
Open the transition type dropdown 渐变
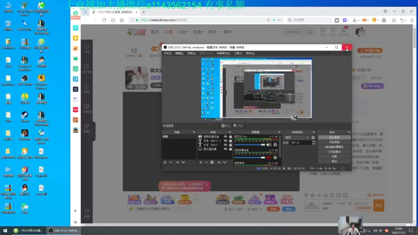click(x=297, y=137)
